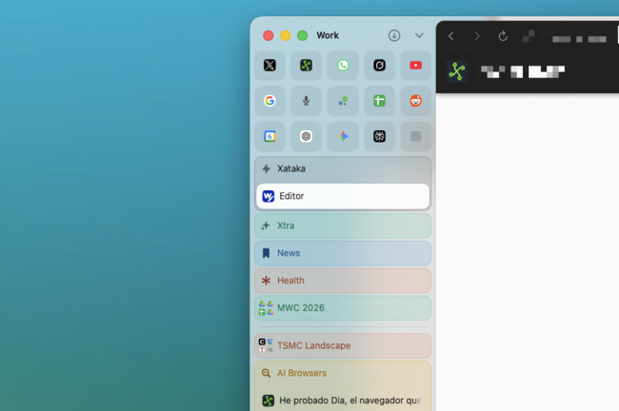The image size is (619, 411).
Task: Switch to the News group
Action: [x=342, y=253]
